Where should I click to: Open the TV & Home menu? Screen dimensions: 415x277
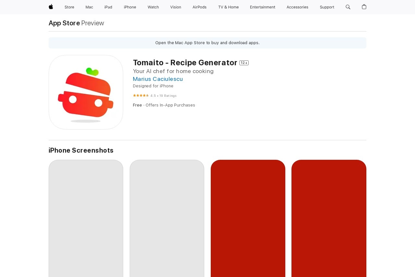228,7
